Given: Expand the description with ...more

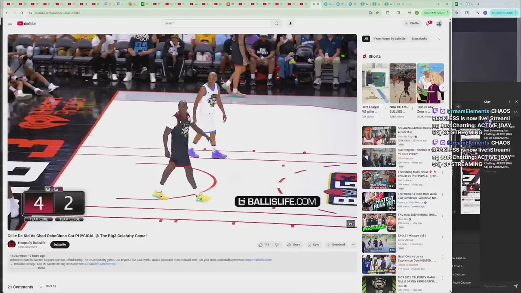Looking at the screenshot, I should click(41, 268).
